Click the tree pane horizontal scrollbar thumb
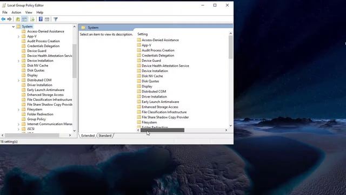Viewport: 346px width, 195px height. click(32, 135)
